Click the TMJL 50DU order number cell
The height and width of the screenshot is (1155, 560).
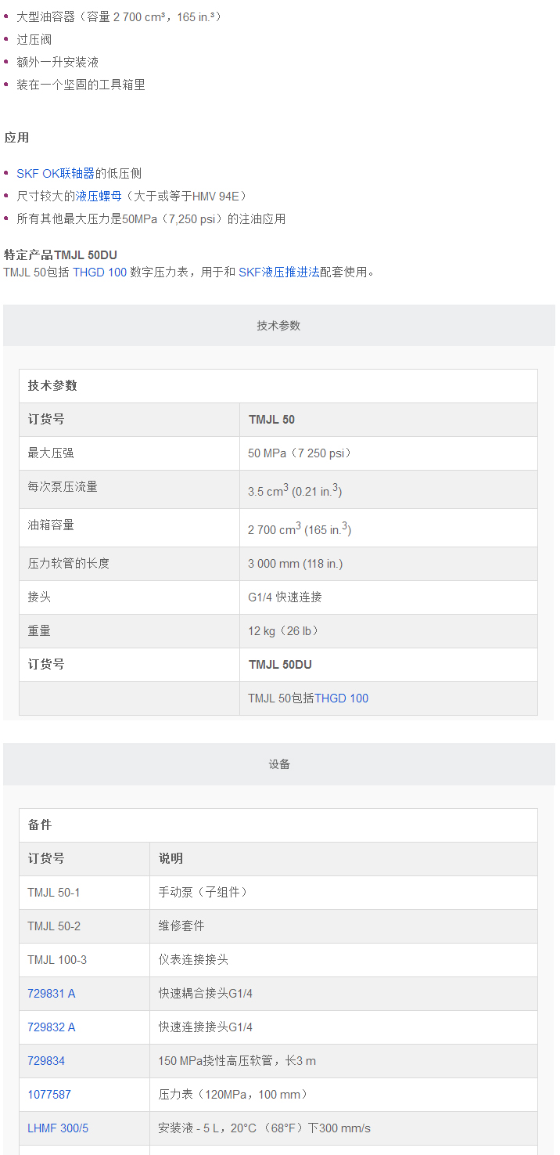point(280,665)
